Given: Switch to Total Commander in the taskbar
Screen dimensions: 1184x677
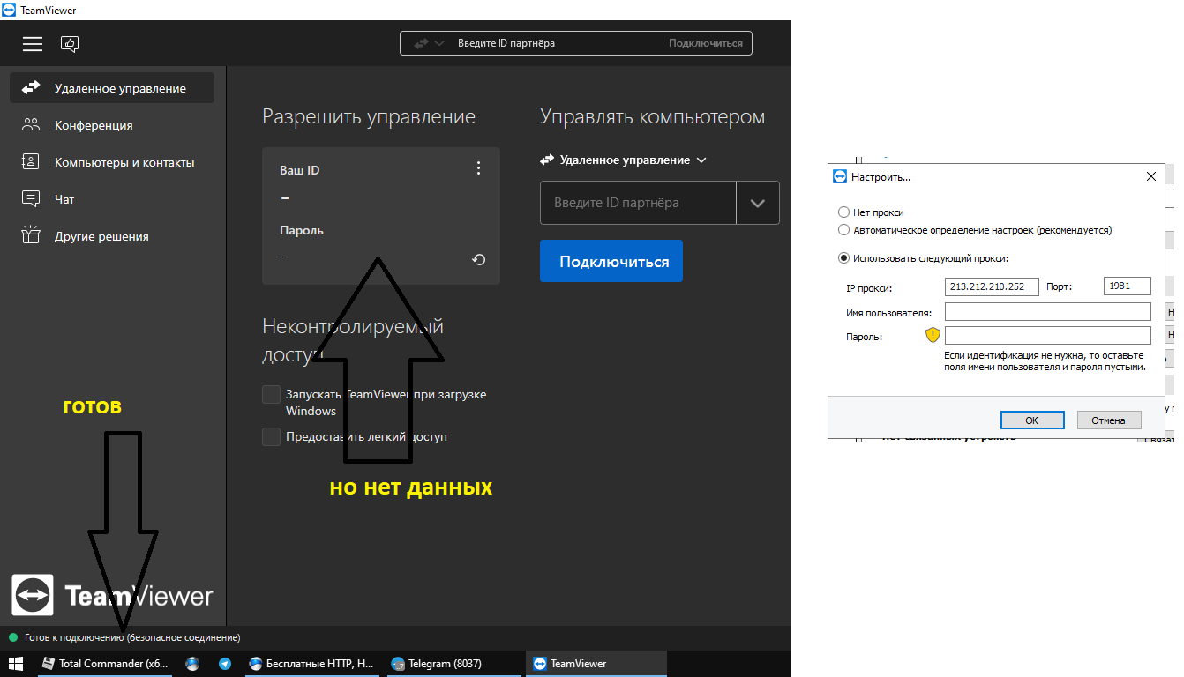Looking at the screenshot, I should click(x=105, y=664).
